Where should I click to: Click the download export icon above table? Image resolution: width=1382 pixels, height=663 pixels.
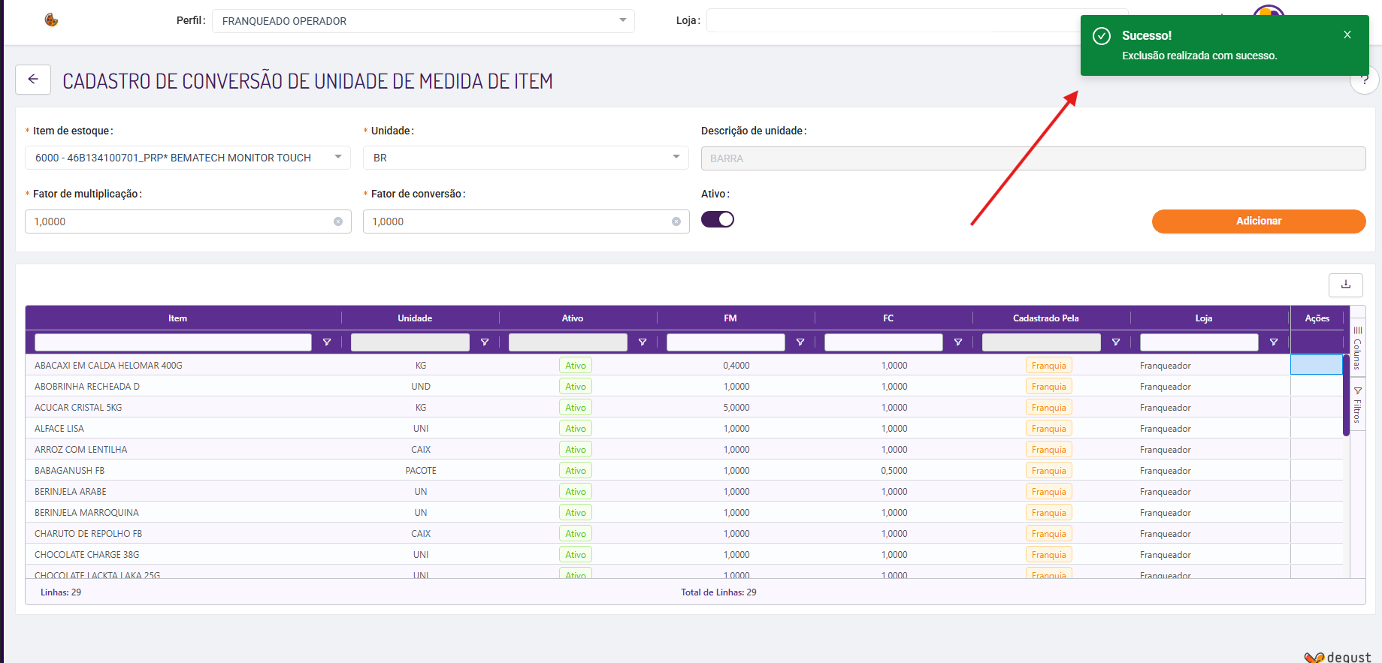(1346, 285)
